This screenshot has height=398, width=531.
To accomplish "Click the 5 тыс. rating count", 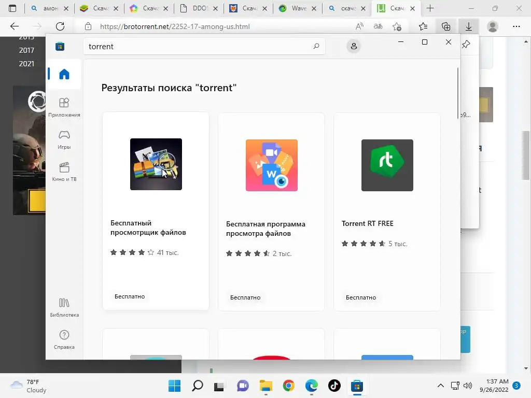I will [x=398, y=244].
